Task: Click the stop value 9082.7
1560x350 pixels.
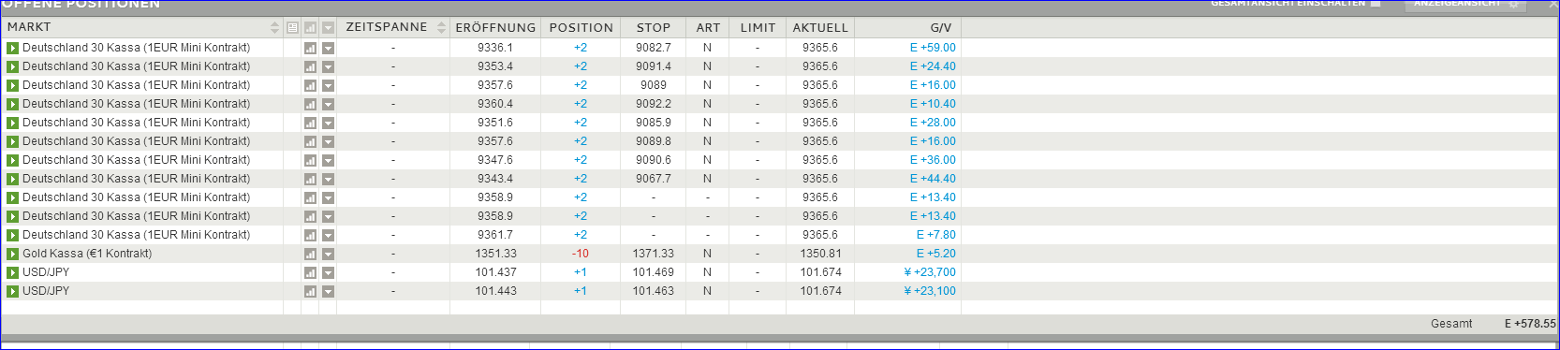Action: pyautogui.click(x=654, y=48)
